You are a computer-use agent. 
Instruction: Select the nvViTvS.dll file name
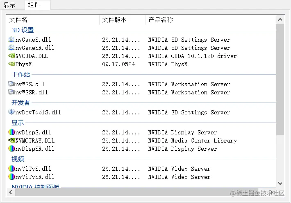click(33, 169)
